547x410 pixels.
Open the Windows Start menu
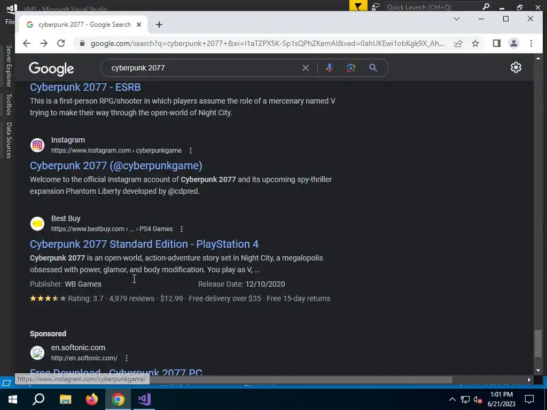pyautogui.click(x=13, y=399)
